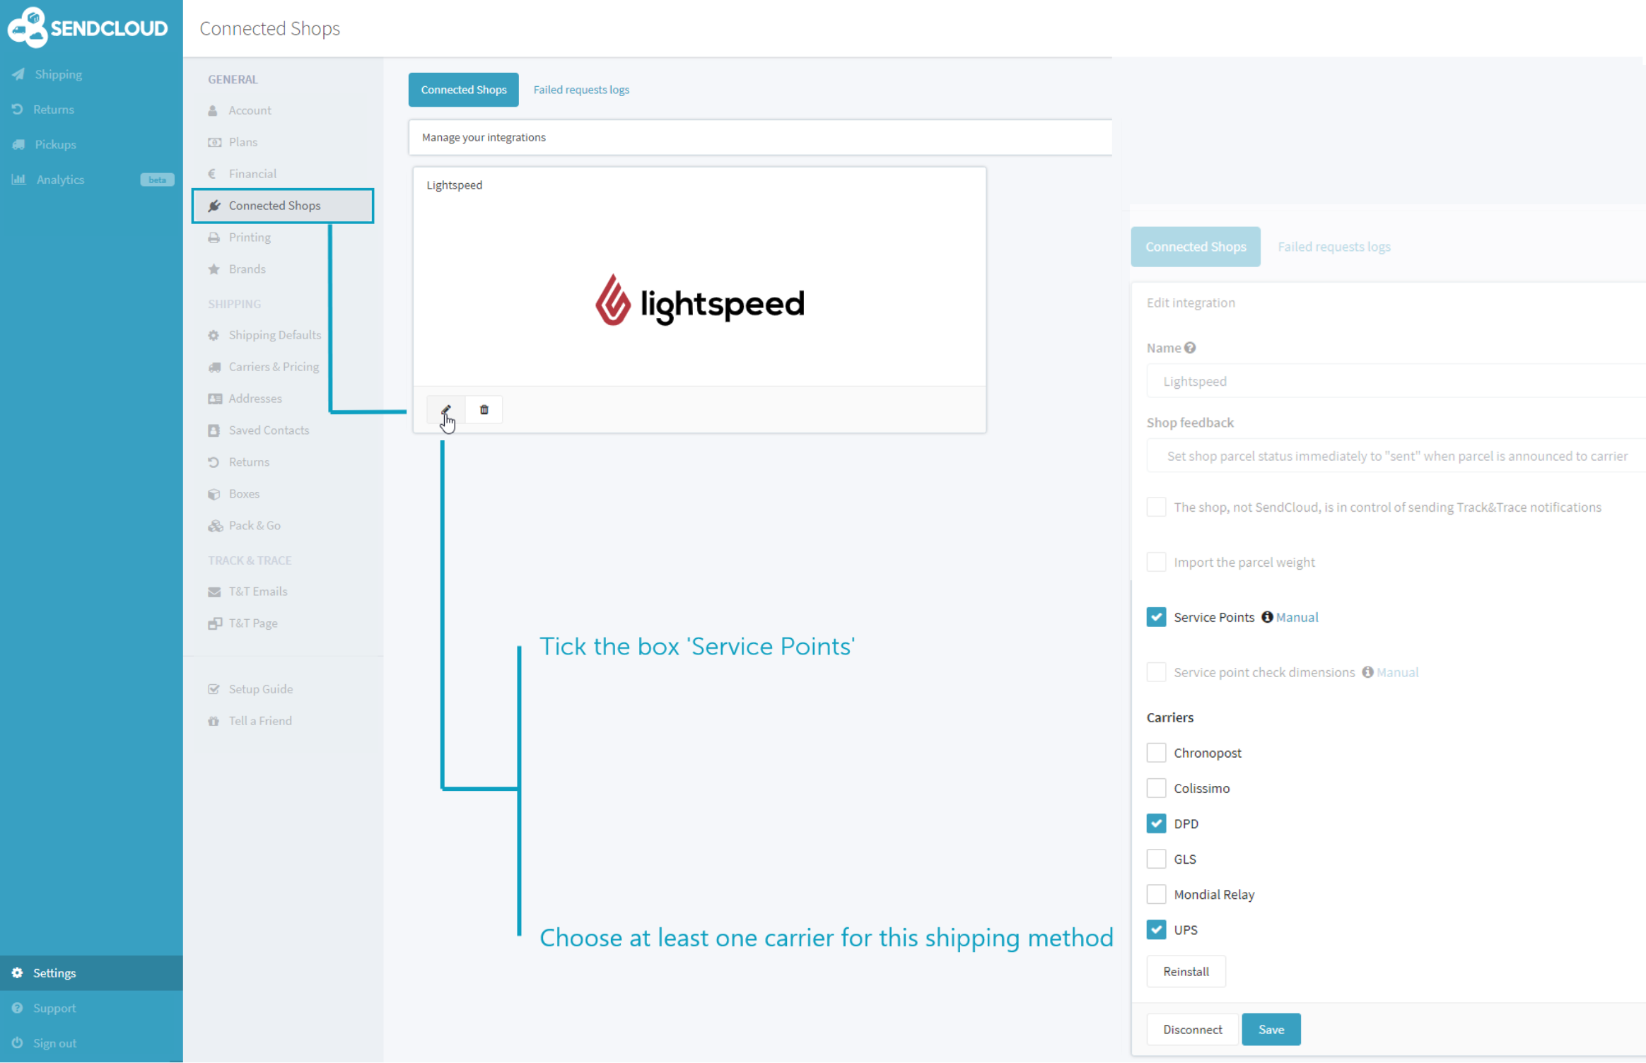Click the Tell a Friend gift icon
This screenshot has height=1063, width=1646.
tap(214, 721)
